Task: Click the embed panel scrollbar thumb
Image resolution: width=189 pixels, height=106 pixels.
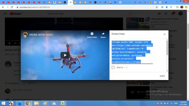Action: (167, 48)
